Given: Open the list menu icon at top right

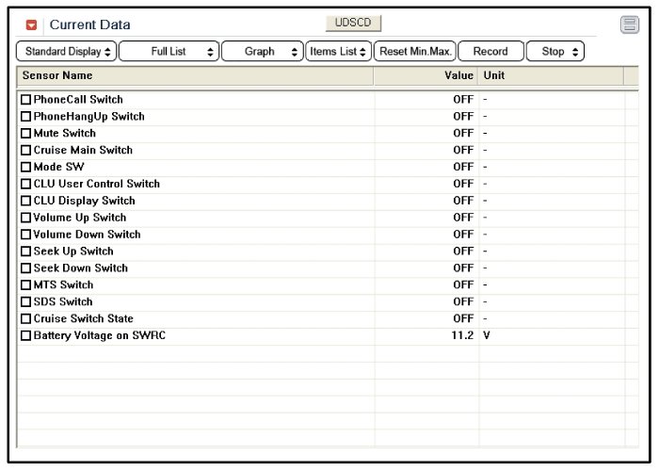Looking at the screenshot, I should [x=630, y=25].
